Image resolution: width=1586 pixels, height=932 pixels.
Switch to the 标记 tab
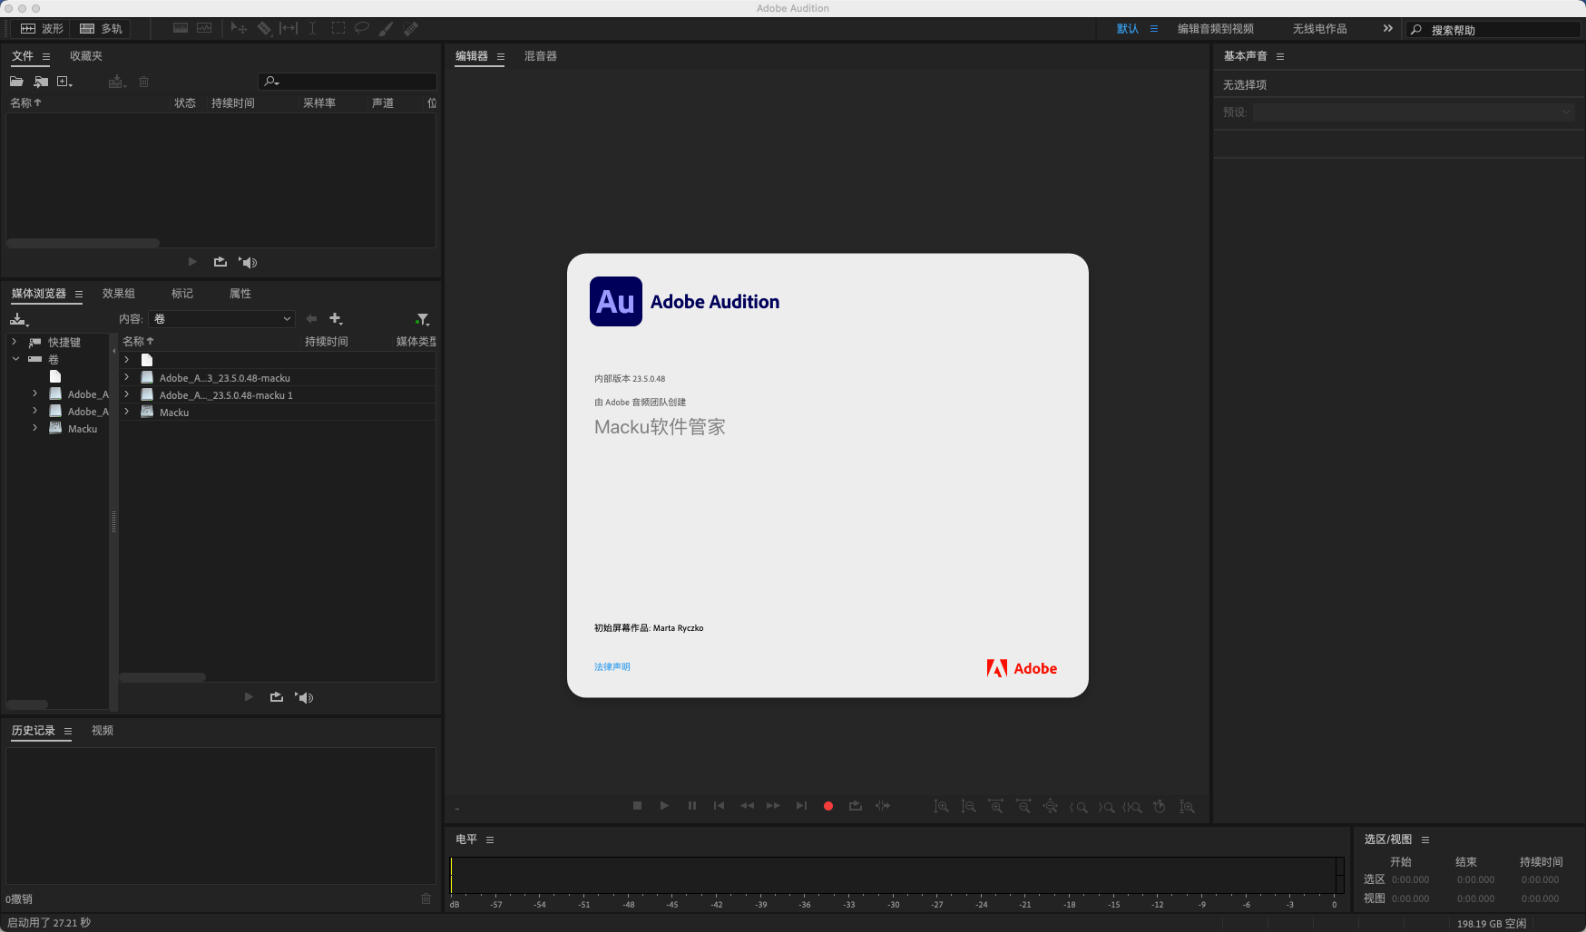point(182,294)
